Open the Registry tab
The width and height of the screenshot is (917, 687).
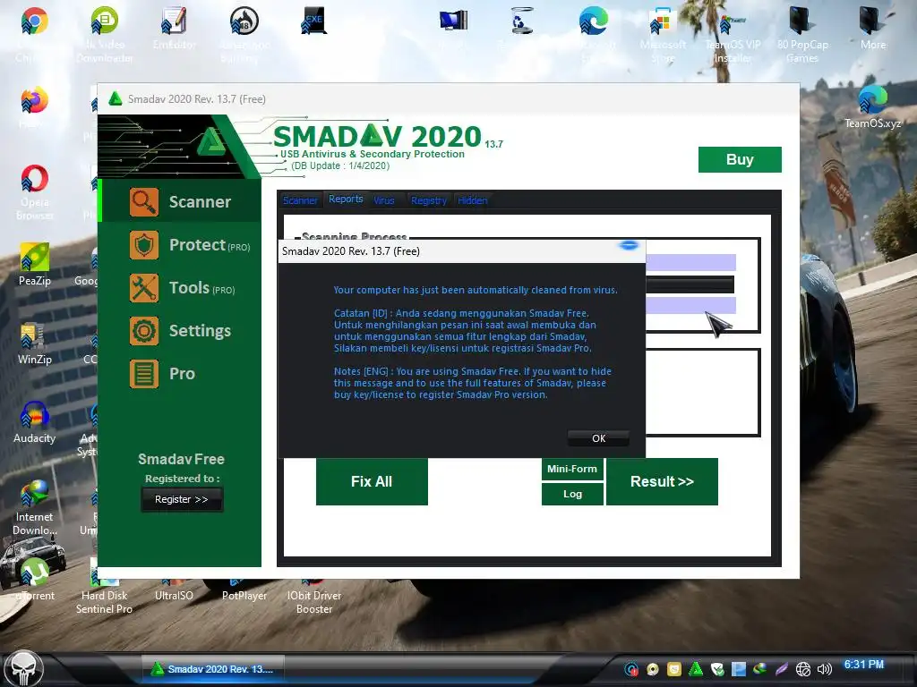click(429, 200)
